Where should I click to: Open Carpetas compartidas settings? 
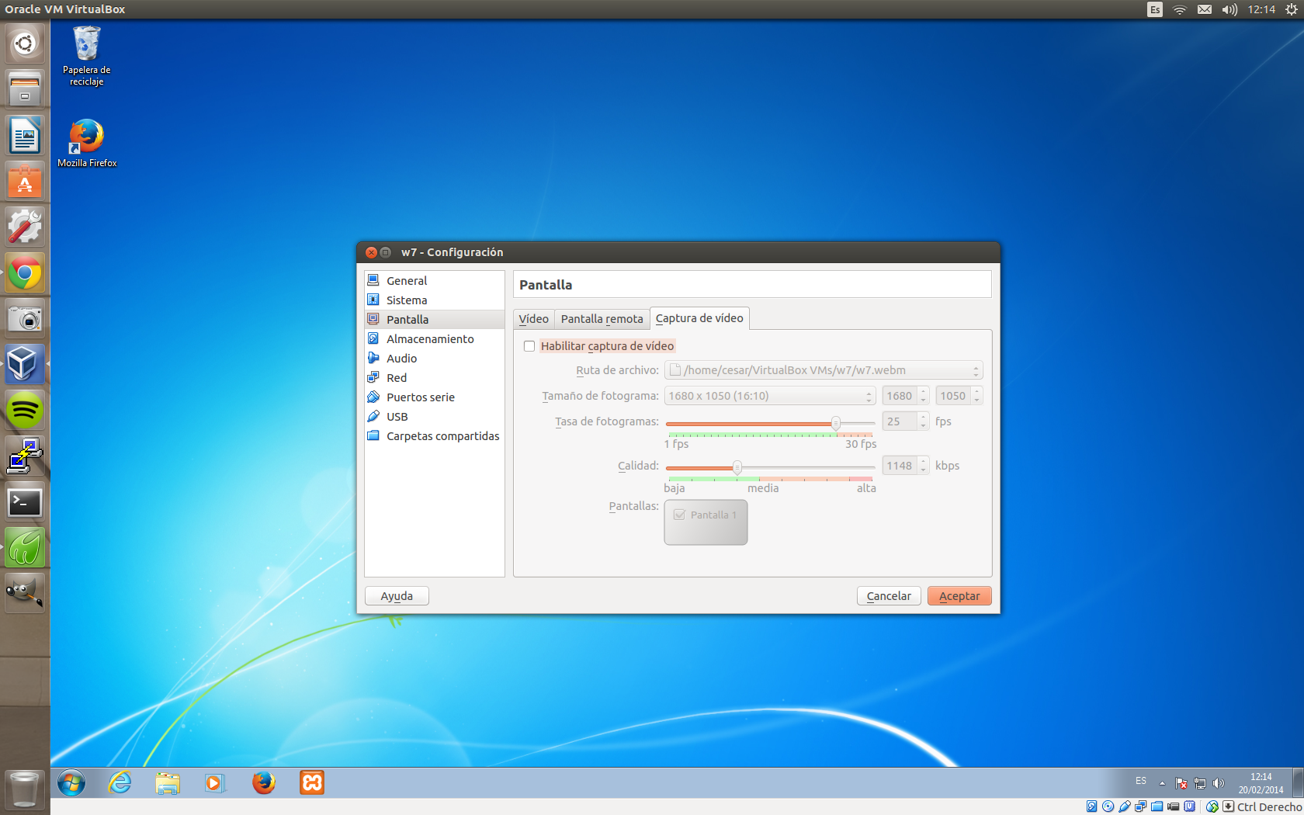442,436
